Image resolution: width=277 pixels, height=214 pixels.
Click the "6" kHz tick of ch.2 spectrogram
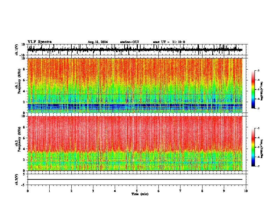[x=24, y=138]
